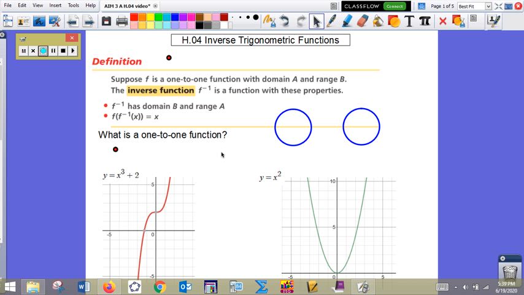
Task: Choose the Select cursor tool
Action: coord(317,21)
